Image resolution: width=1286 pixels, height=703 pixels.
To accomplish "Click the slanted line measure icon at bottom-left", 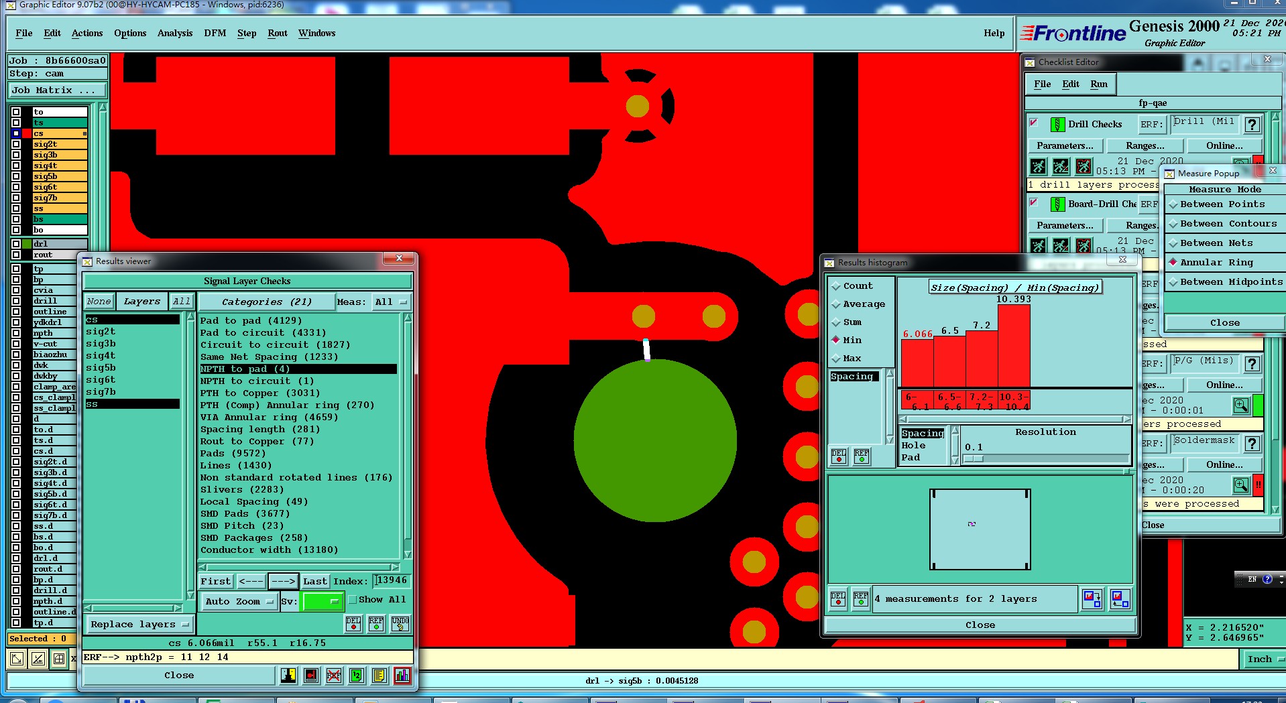I will click(x=38, y=658).
